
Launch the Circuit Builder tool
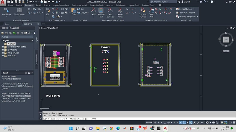point(19,12)
